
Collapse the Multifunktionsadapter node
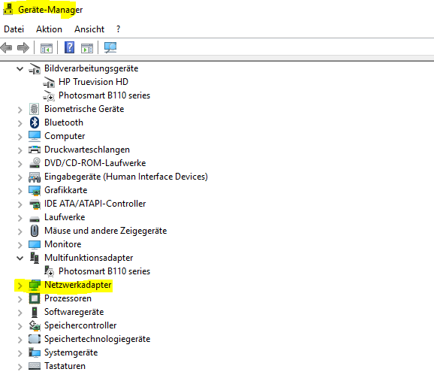pyautogui.click(x=20, y=259)
